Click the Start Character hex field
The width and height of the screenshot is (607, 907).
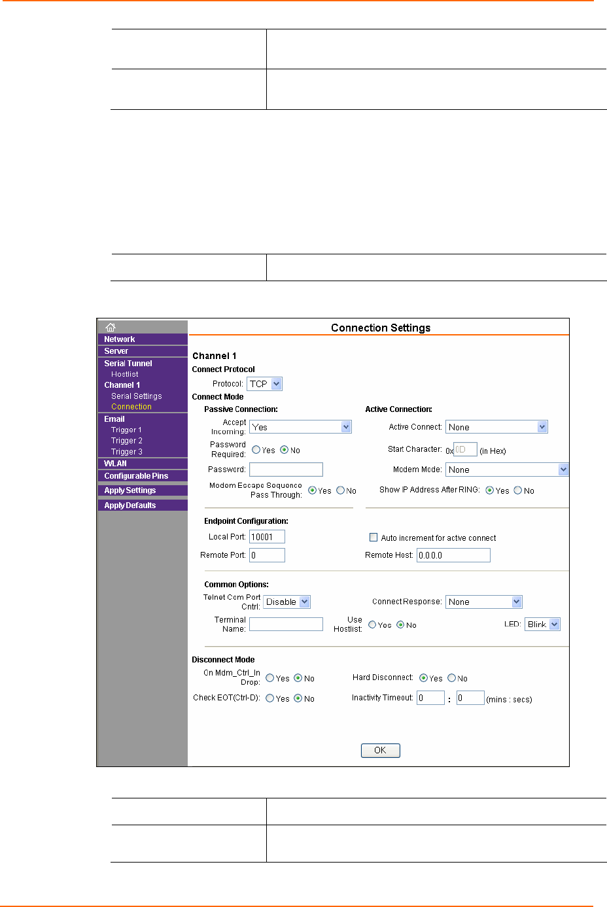[465, 450]
